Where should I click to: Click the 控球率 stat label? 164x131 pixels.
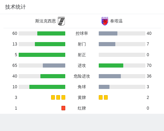coord(82,33)
